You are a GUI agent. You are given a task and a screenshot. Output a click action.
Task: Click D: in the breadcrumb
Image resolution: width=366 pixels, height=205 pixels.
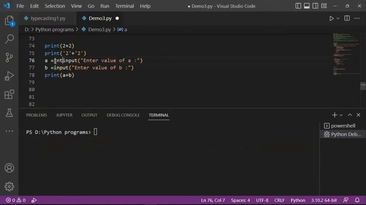27,30
